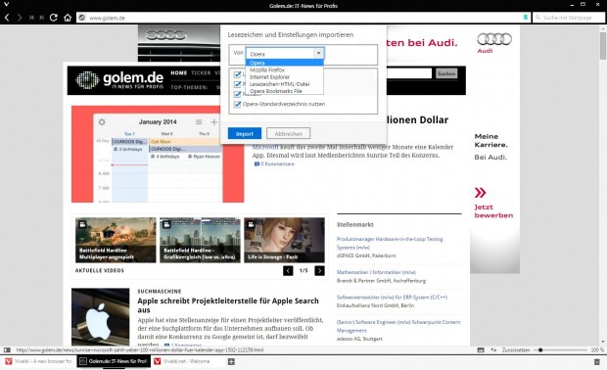The width and height of the screenshot is (607, 370).
Task: Open Battlefield Hardline Multiplayer video thumbnail
Action: pos(116,240)
